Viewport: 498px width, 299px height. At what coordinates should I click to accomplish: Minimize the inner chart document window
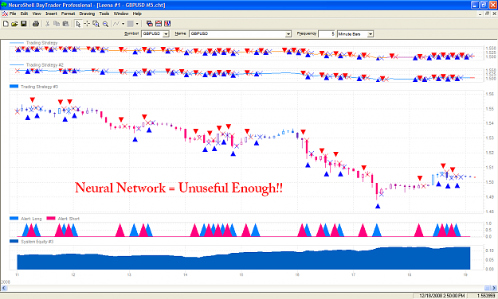click(x=480, y=14)
